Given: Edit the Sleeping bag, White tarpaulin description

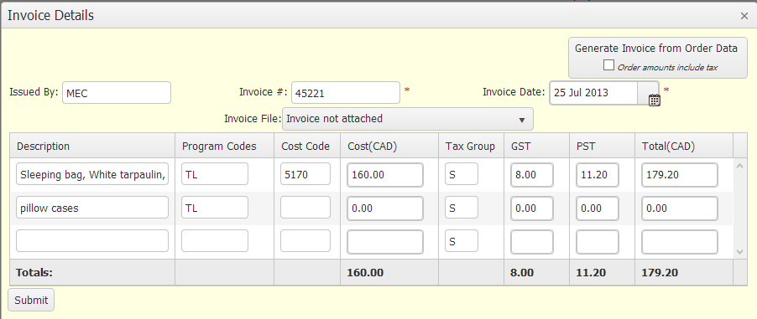Looking at the screenshot, I should tap(92, 174).
